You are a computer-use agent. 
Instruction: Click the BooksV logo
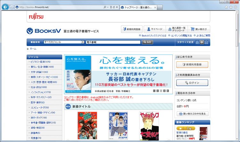(x=44, y=31)
